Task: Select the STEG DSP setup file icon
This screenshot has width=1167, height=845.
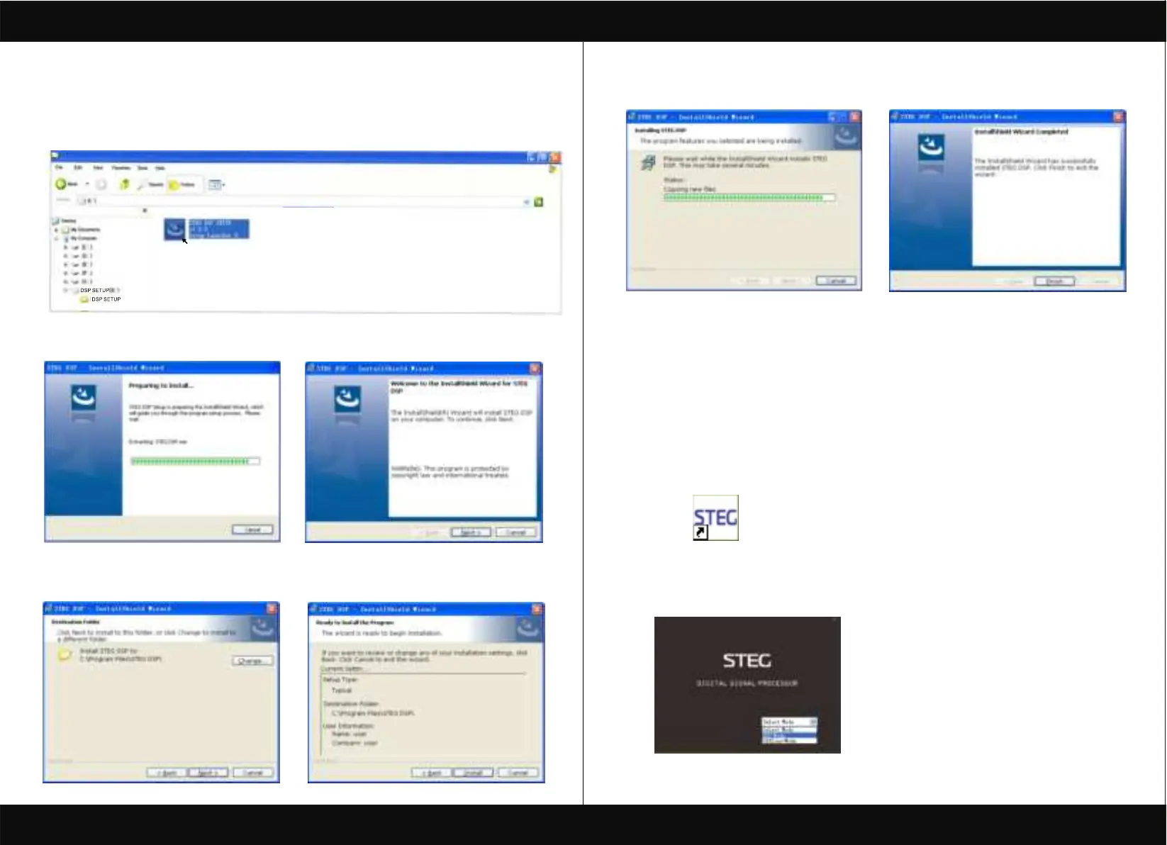Action: (175, 229)
